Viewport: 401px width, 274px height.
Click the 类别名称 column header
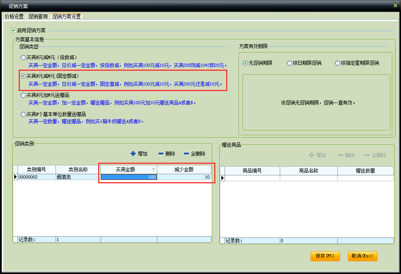click(x=78, y=169)
